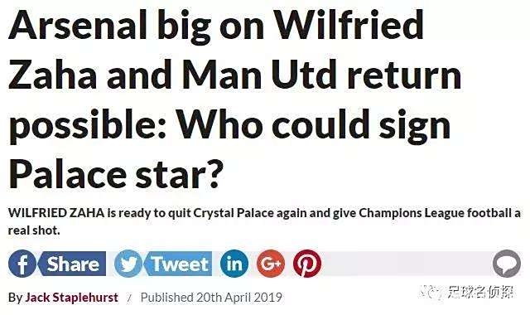Share the article on LinkedIn
The height and width of the screenshot is (315, 530).
234,264
